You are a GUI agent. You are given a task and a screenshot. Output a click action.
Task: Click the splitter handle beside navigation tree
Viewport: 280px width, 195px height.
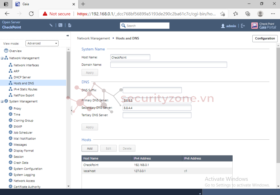point(71,111)
